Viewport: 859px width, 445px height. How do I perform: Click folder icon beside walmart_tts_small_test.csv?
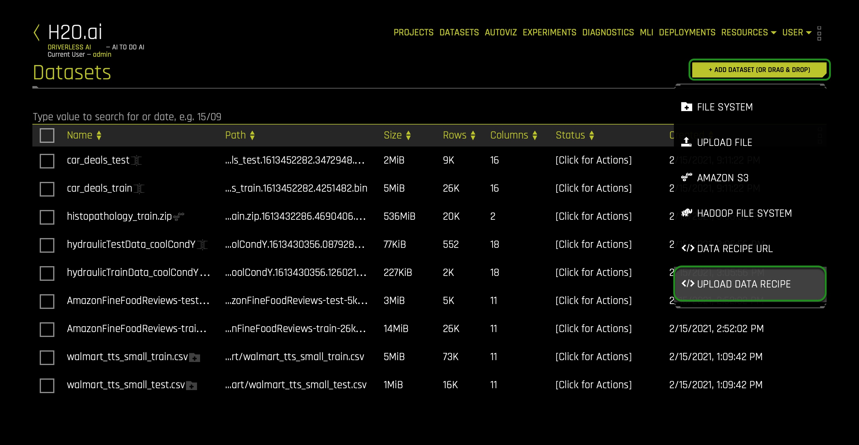(x=192, y=386)
